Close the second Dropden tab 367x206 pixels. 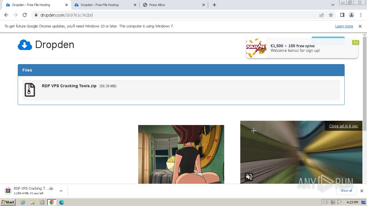135,5
